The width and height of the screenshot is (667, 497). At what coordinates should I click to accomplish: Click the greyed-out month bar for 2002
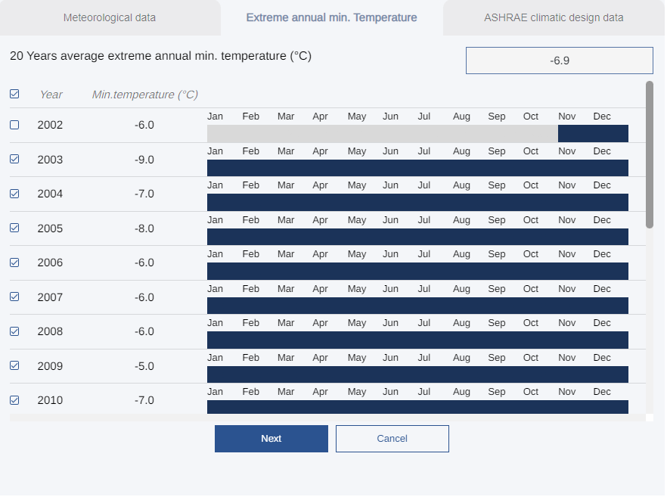click(x=378, y=133)
